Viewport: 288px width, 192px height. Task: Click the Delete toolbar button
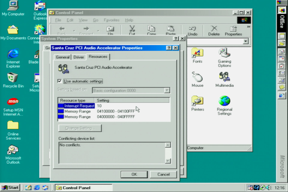(214, 30)
